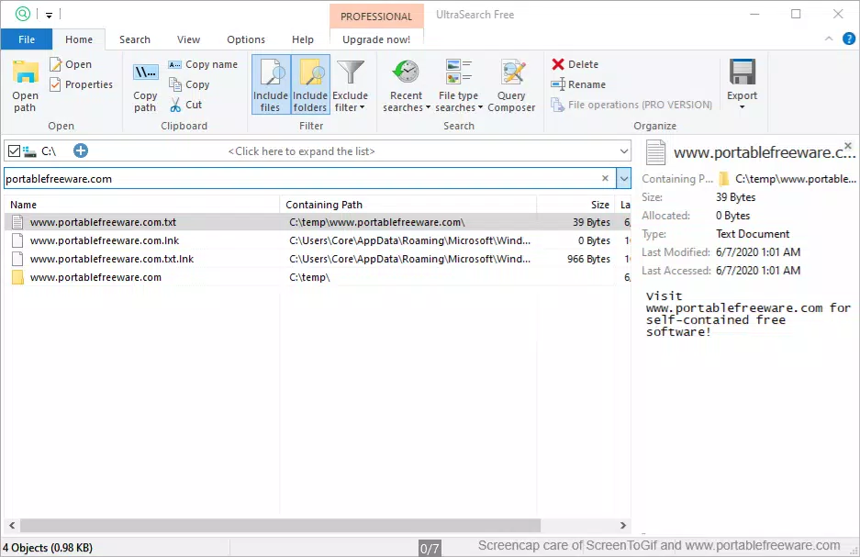Image resolution: width=860 pixels, height=557 pixels.
Task: Click the text file icon of .txt result
Action: click(x=17, y=222)
